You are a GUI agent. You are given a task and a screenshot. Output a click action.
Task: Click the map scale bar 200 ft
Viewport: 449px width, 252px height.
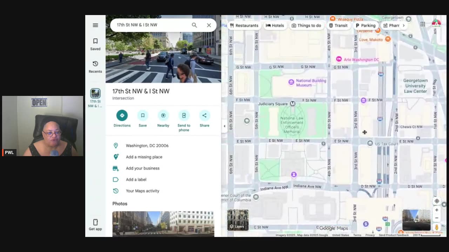427,235
